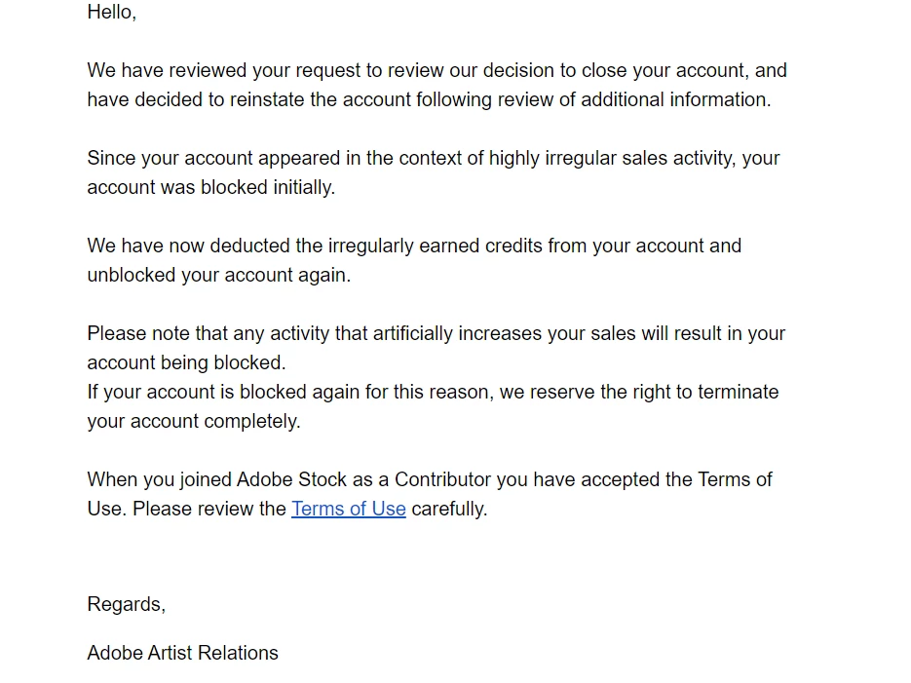The image size is (911, 683).
Task: Click the line 'account being blocked.'
Action: tap(186, 362)
